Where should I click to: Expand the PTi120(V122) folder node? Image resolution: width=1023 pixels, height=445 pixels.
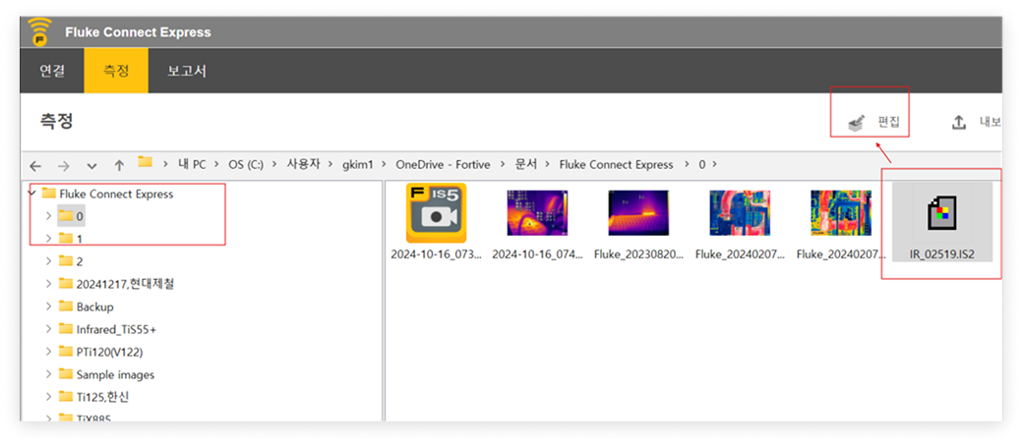[x=49, y=352]
